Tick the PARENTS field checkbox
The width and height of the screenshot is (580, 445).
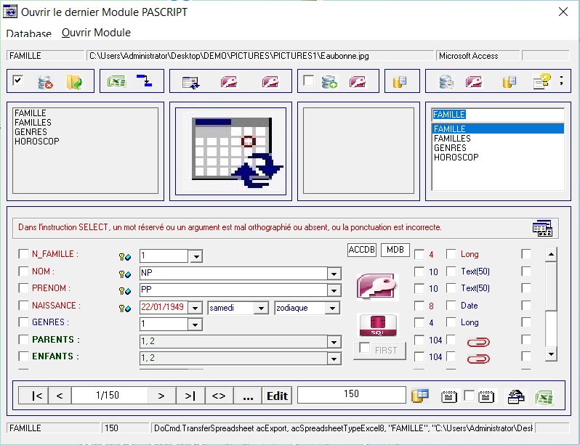pyautogui.click(x=23, y=339)
